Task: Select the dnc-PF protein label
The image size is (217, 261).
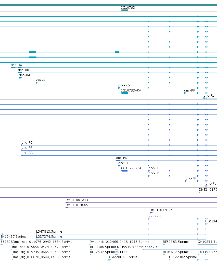Action: 190,178
